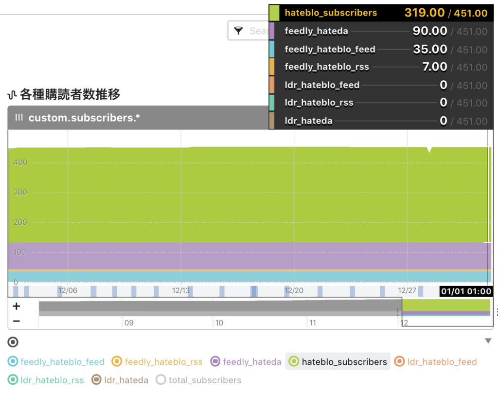Click the 12/06 date label on x-axis
Screen dimensions: 498x394
tap(68, 290)
